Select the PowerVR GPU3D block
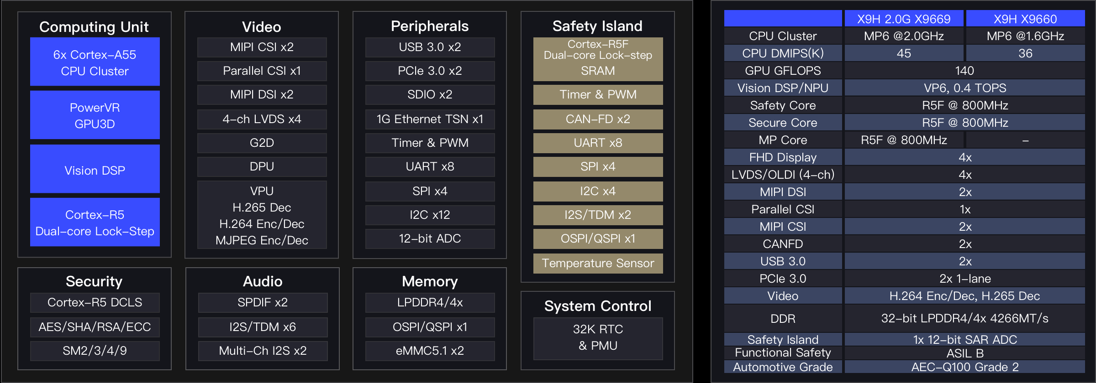Screen dimensions: 1096x383 click(x=95, y=115)
